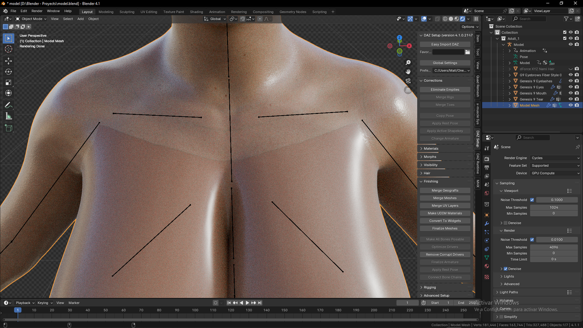The width and height of the screenshot is (583, 328).
Task: Select the Add Cube tool
Action: tap(9, 128)
